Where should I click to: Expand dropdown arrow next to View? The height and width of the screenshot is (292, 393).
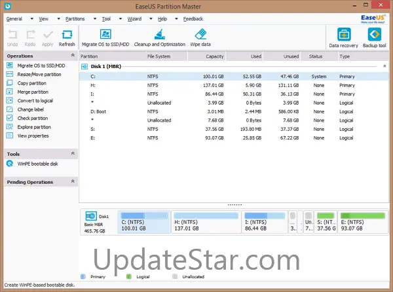(58, 19)
